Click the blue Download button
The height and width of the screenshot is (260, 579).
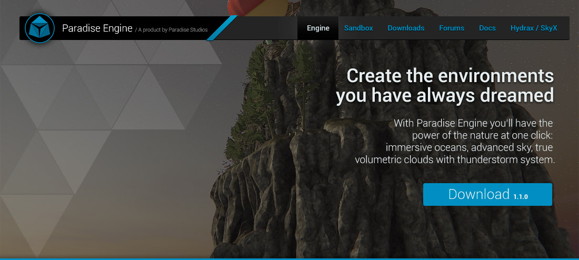[487, 194]
